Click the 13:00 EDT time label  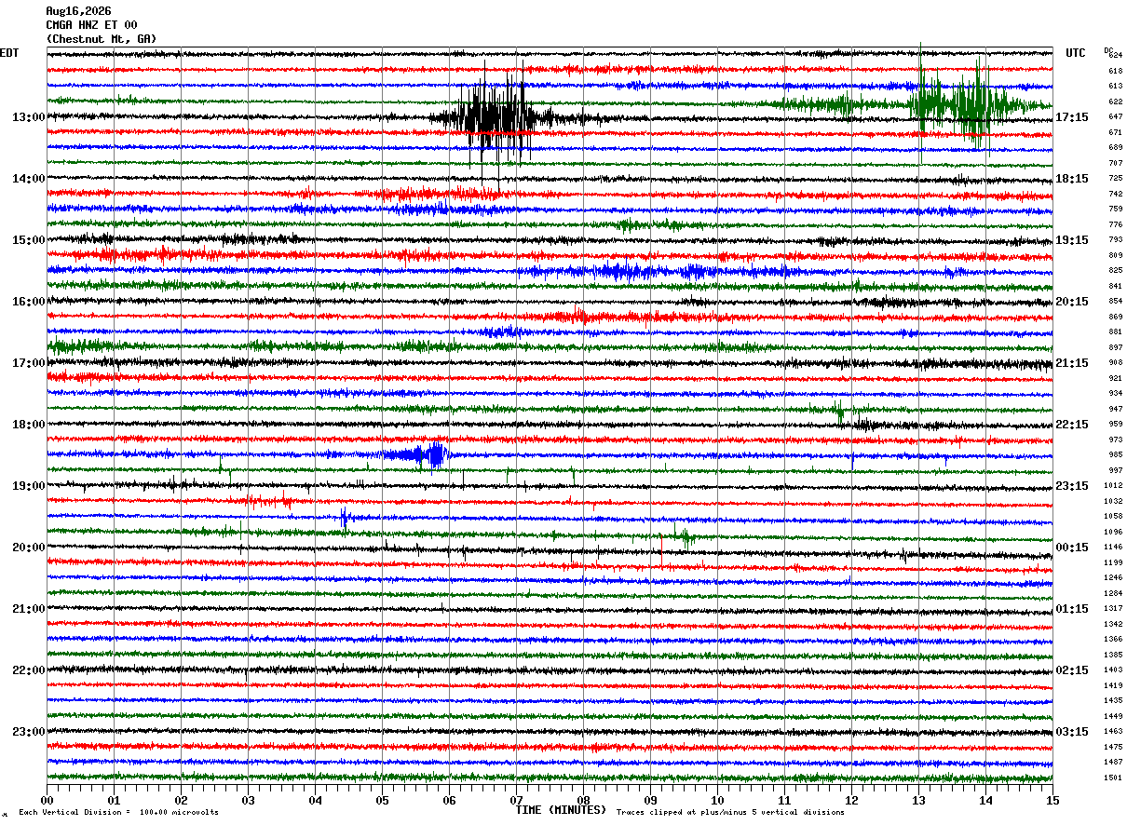tap(29, 117)
